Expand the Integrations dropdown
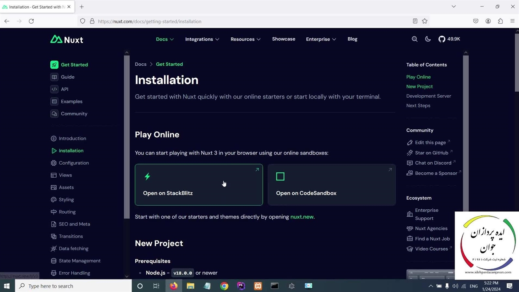This screenshot has width=519, height=292. (x=202, y=39)
